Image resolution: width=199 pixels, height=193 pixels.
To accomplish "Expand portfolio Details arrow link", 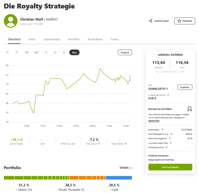I will click(x=126, y=168).
